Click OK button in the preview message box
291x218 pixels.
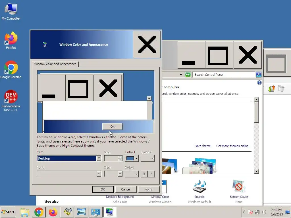[112, 127]
